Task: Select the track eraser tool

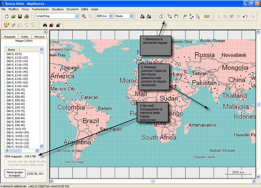Action: [13, 25]
